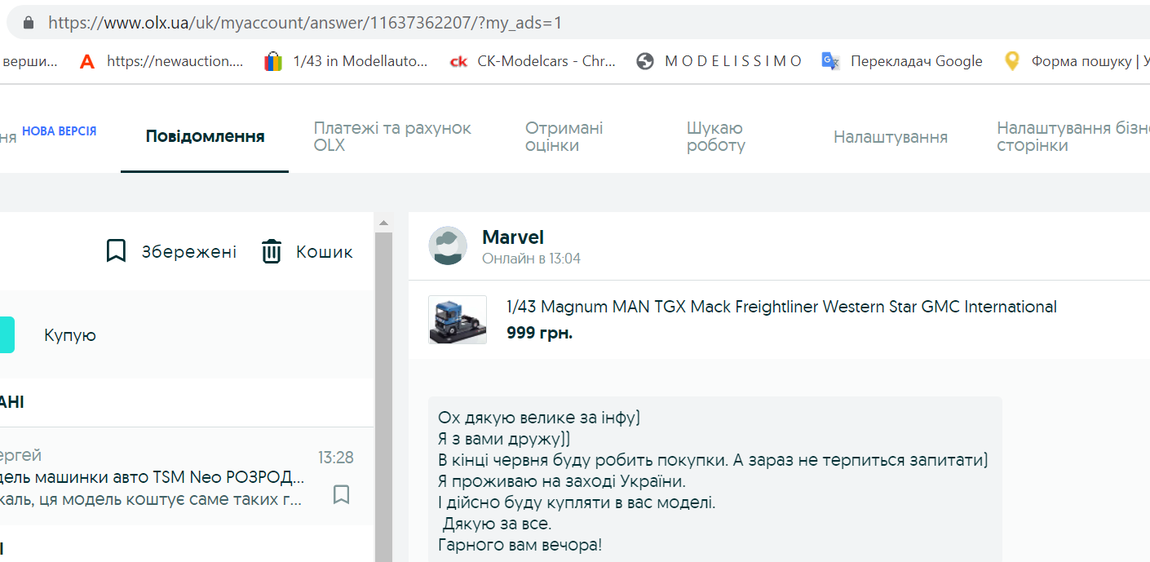Go to the Шукаю роботу tab
1150x562 pixels.
716,136
